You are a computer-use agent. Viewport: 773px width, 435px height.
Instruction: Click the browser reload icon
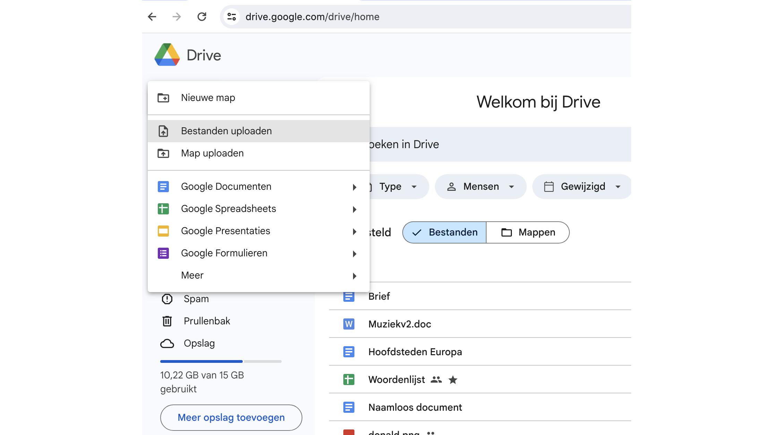pyautogui.click(x=202, y=17)
